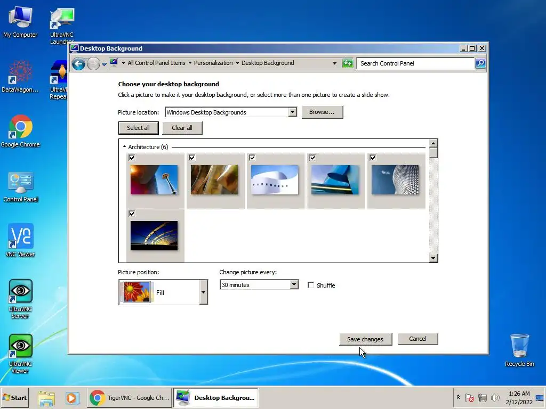Image resolution: width=546 pixels, height=409 pixels.
Task: Open the Picture location dropdown
Action: coord(293,112)
